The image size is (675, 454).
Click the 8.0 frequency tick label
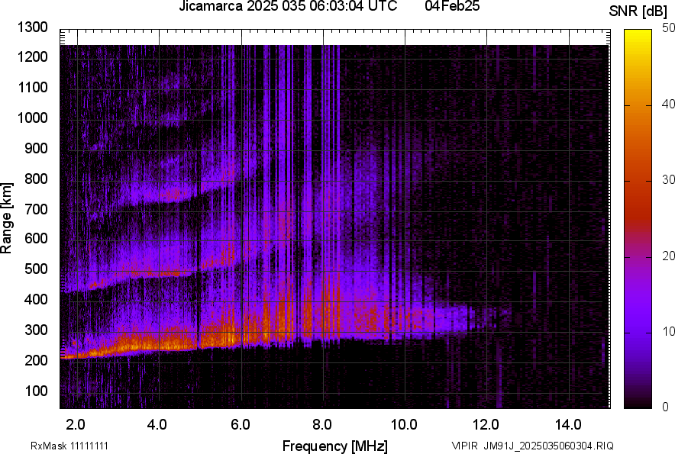[322, 424]
